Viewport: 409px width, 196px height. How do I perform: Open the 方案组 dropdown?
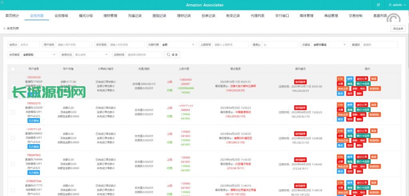pos(330,45)
